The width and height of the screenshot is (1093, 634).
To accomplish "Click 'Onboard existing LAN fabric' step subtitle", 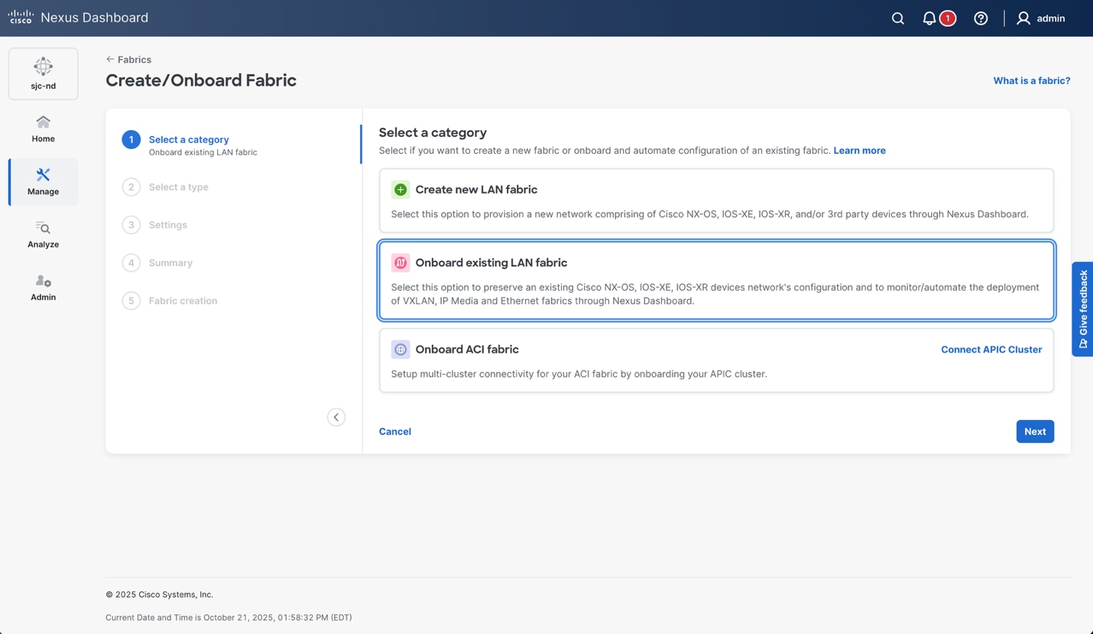I will tap(203, 152).
